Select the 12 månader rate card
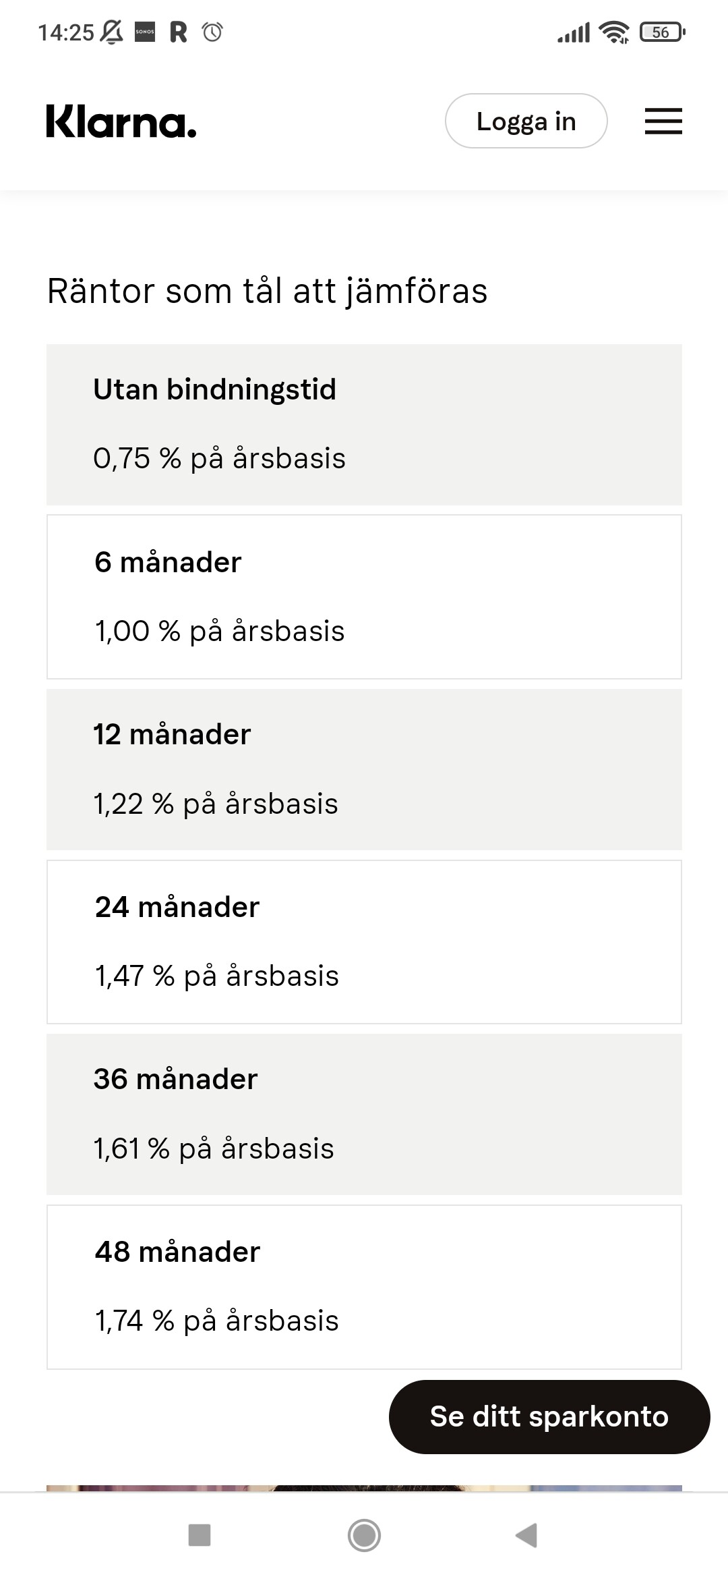This screenshot has width=728, height=1579. click(364, 769)
